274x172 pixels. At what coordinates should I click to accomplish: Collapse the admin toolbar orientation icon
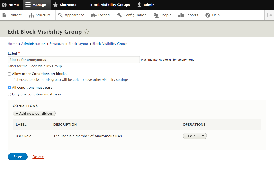269,15
